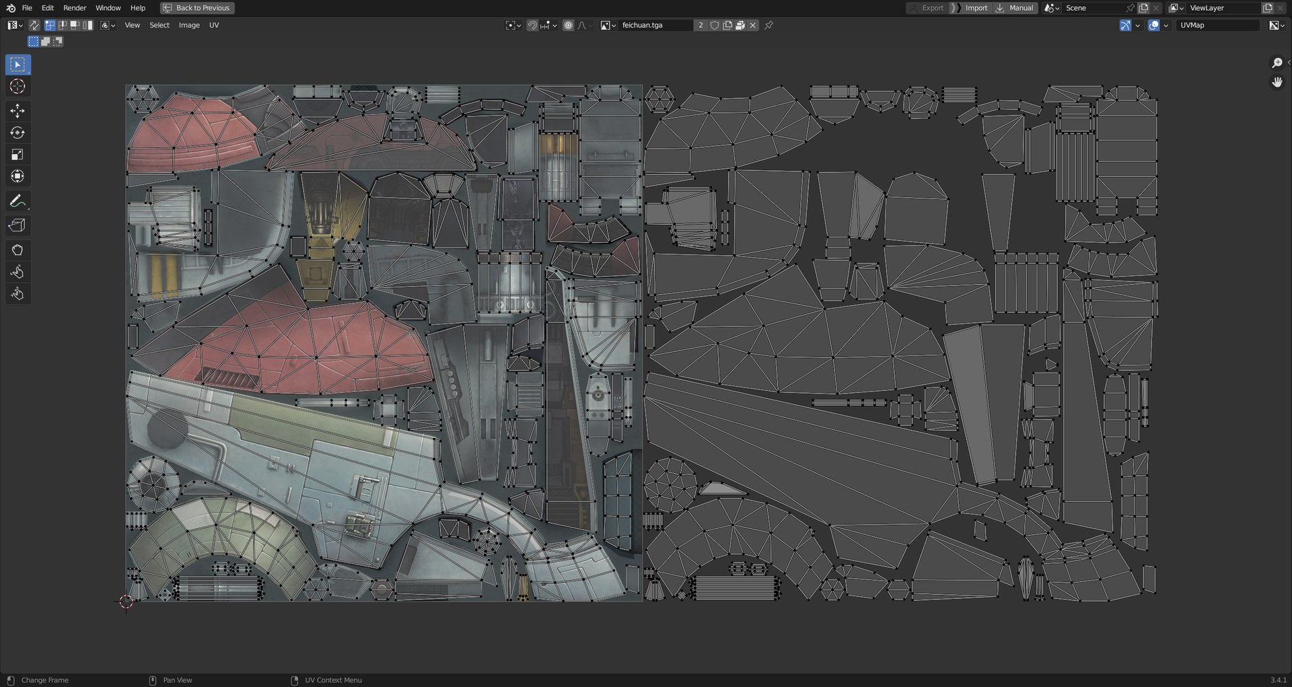Screen dimensions: 1292x687
Task: Open the editor type dropdown
Action: [x=15, y=25]
